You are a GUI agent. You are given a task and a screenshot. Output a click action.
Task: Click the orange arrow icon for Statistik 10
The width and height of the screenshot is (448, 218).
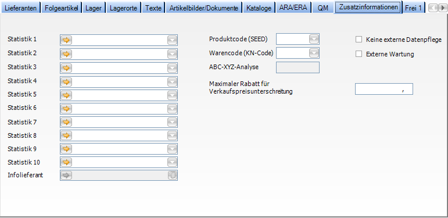pos(66,162)
